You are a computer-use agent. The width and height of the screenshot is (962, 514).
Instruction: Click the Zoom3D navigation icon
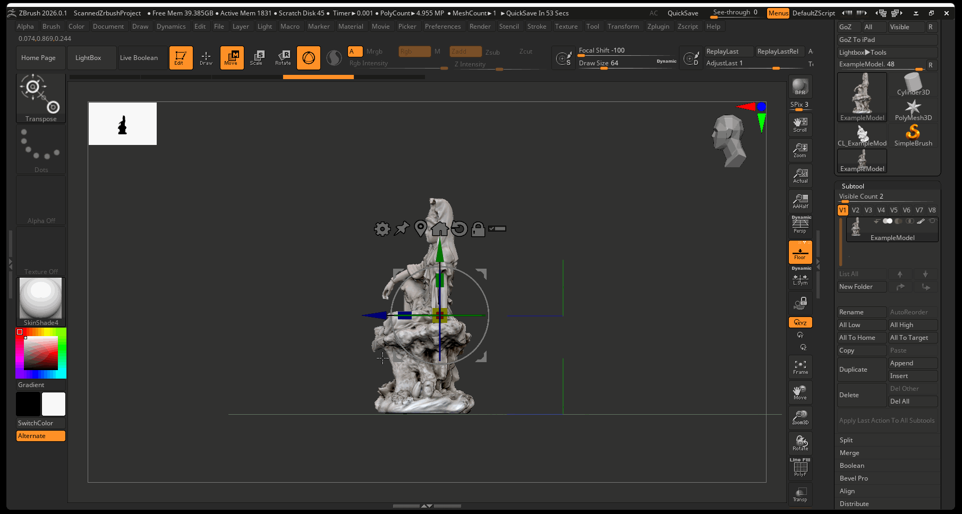point(800,417)
